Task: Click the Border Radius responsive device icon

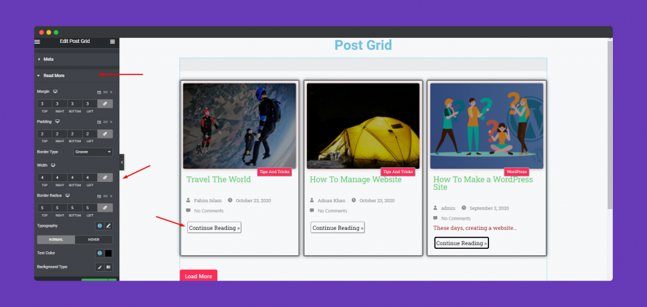Action: tap(67, 195)
